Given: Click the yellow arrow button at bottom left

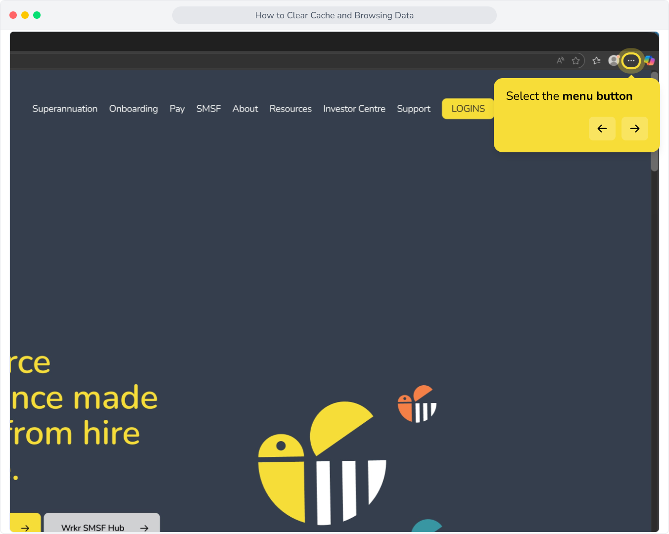Looking at the screenshot, I should point(25,523).
